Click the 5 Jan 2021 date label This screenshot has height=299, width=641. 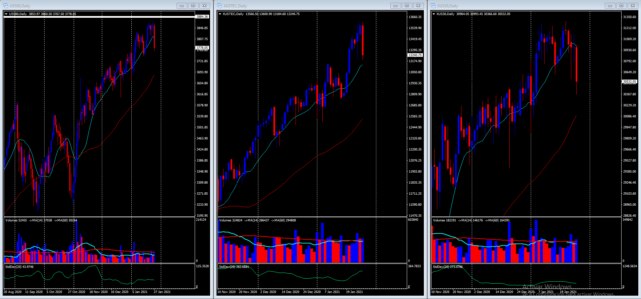coord(140,292)
